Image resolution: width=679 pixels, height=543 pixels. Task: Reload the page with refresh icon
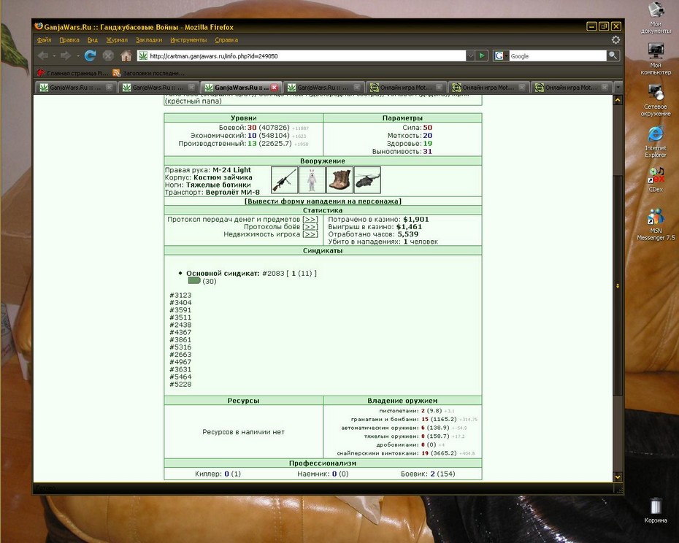pyautogui.click(x=90, y=56)
